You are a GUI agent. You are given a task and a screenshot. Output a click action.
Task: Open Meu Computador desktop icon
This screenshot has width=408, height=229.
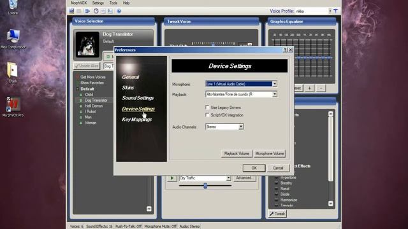tap(13, 39)
